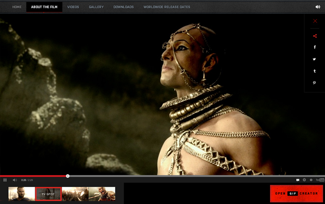
Task: Share the video on Tumblr
Action: 314,71
